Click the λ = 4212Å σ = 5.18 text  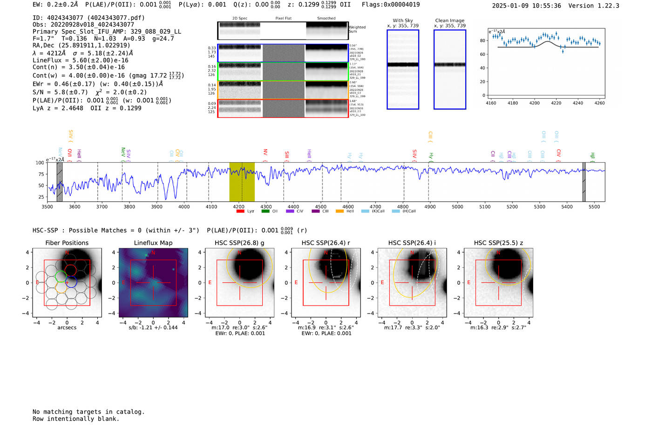pos(83,53)
